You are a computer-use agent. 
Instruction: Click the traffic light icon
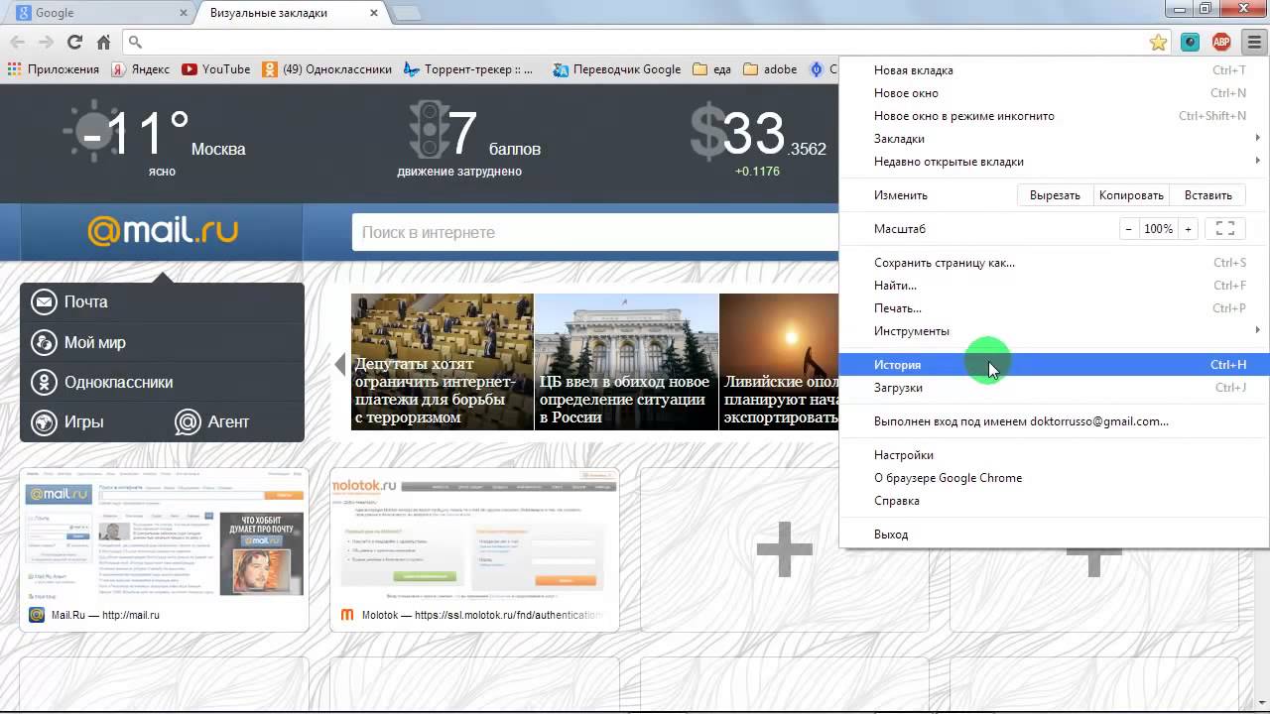428,130
